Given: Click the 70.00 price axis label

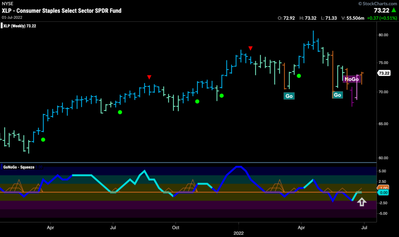Looking at the screenshot, I should point(383,92).
